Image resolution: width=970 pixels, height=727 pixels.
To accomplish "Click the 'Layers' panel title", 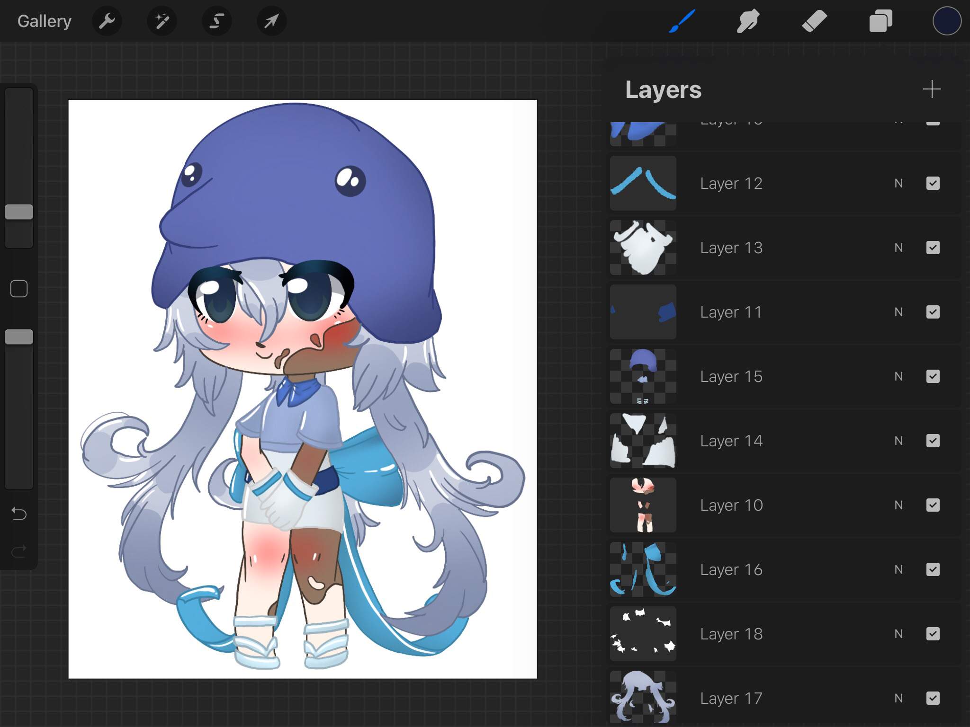I will [x=663, y=90].
